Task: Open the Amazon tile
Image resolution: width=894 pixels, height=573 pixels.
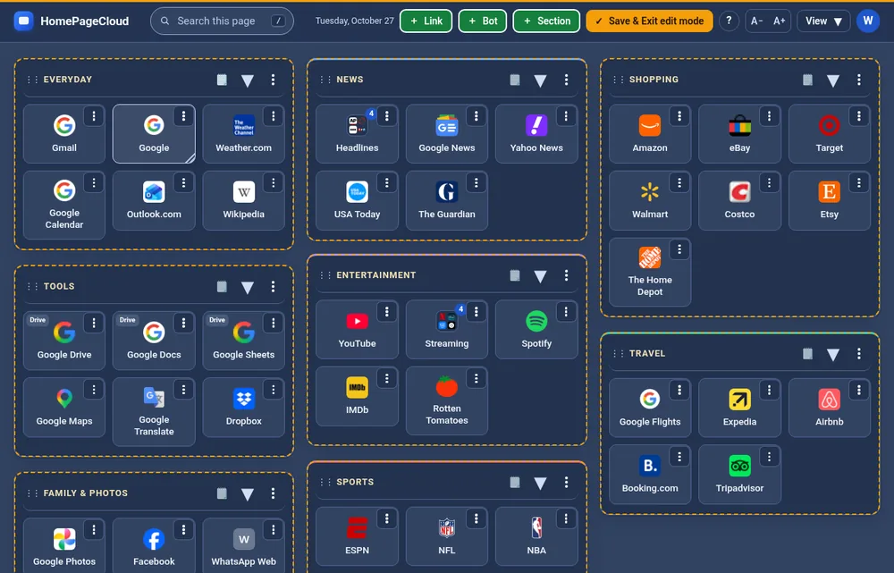Action: click(650, 134)
